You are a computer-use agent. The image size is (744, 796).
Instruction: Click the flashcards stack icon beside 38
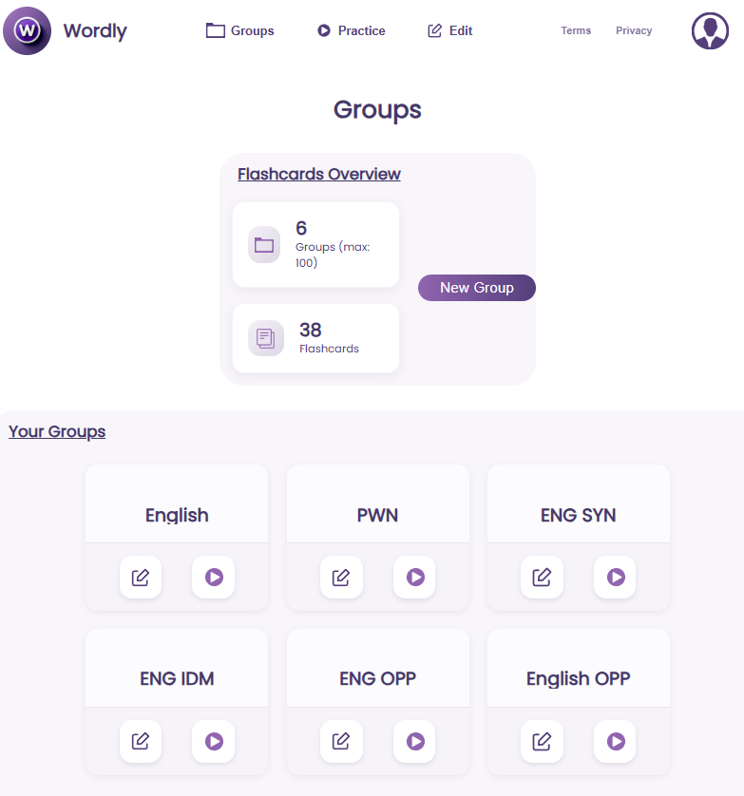pos(264,338)
